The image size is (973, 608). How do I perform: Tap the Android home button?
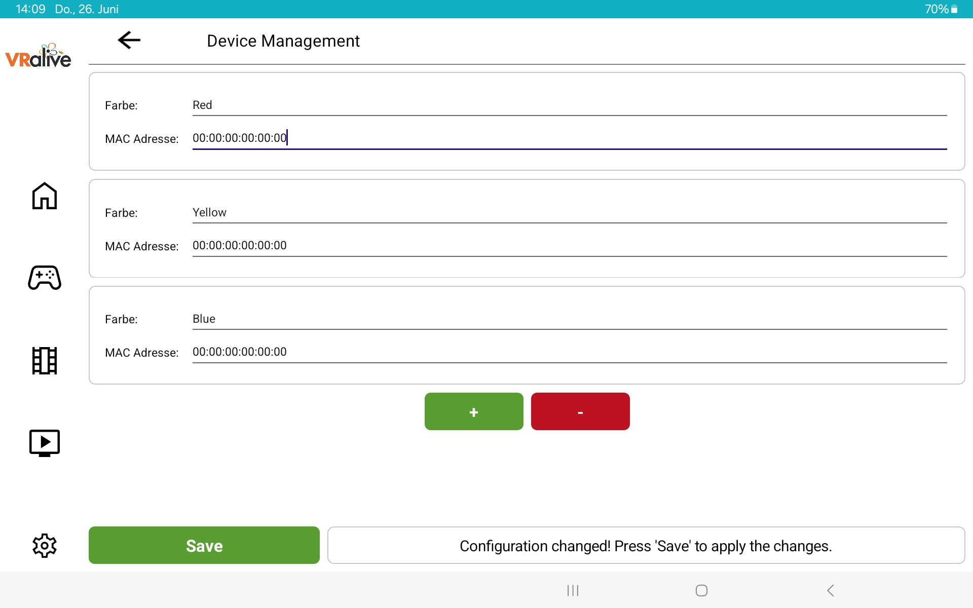tap(701, 590)
